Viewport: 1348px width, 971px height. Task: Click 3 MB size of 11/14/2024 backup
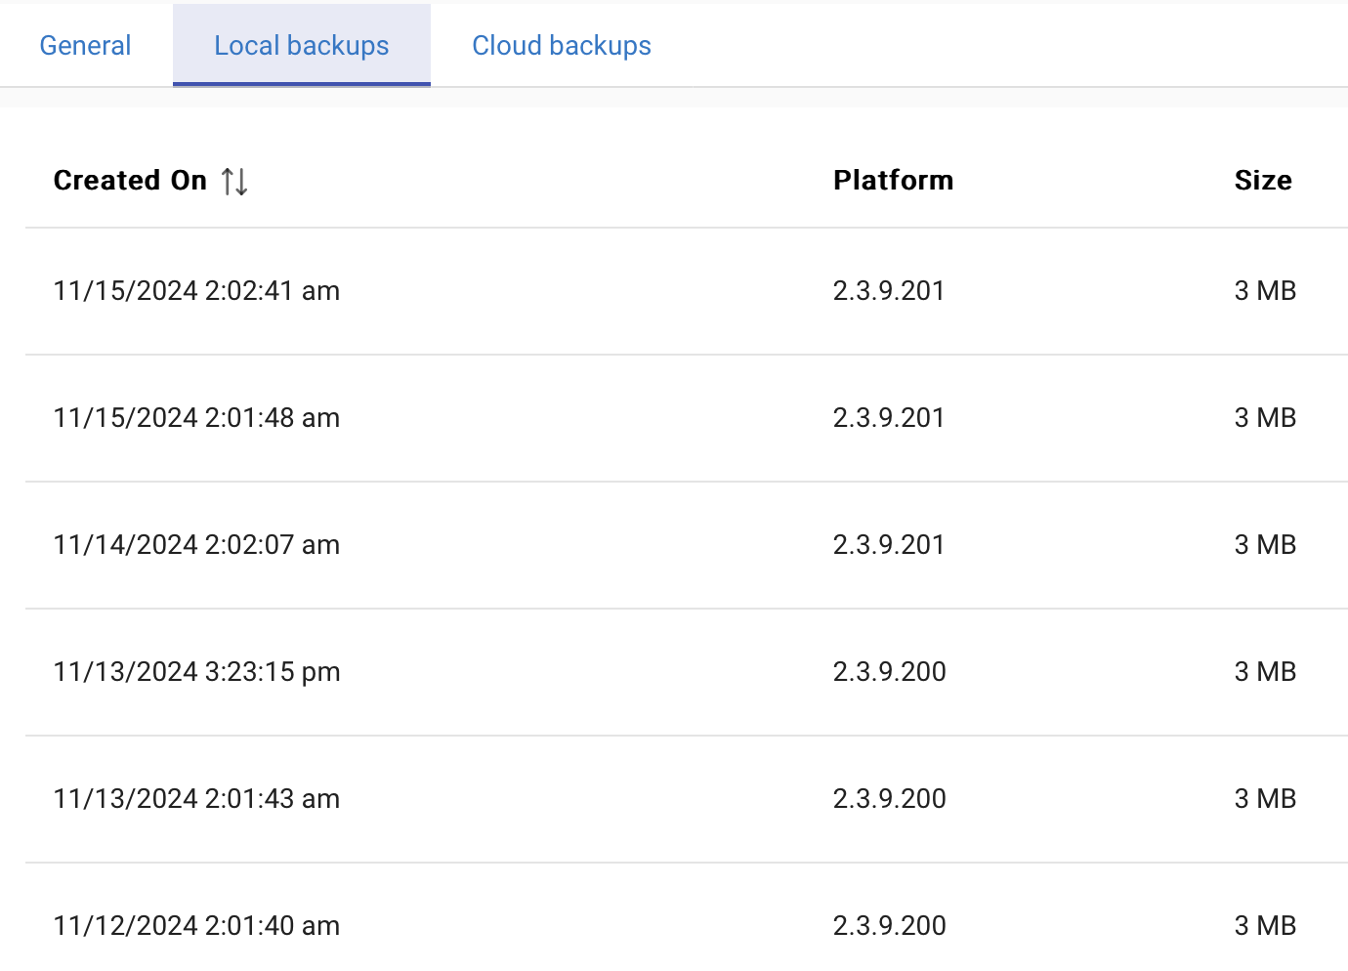coord(1265,545)
